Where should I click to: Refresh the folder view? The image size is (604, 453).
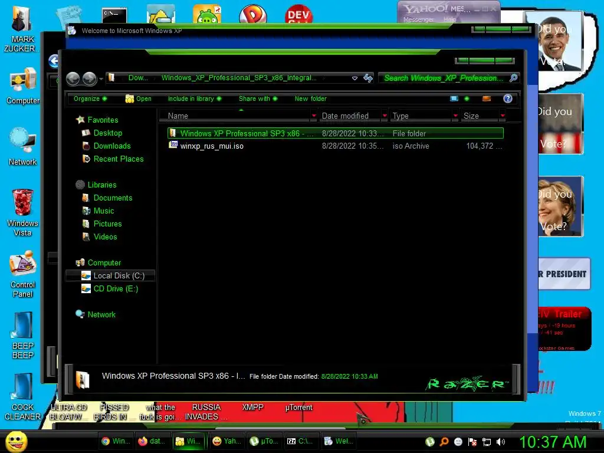tap(368, 78)
